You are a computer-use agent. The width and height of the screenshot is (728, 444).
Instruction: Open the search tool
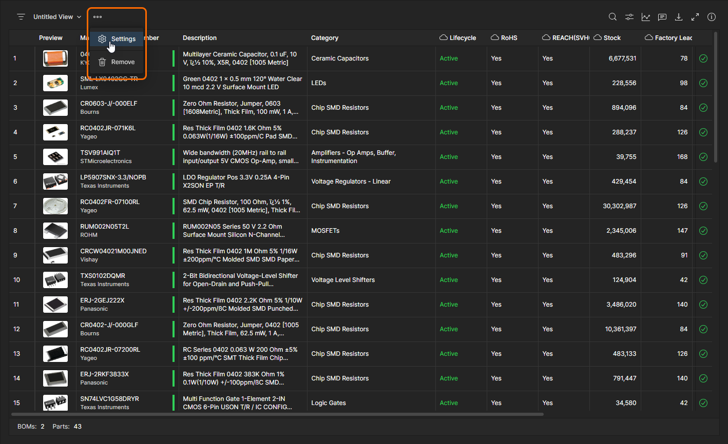[612, 17]
